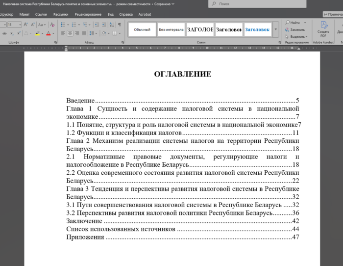Open the text highlight color dropdown arrow
The width and height of the screenshot is (343, 266).
(43, 33)
